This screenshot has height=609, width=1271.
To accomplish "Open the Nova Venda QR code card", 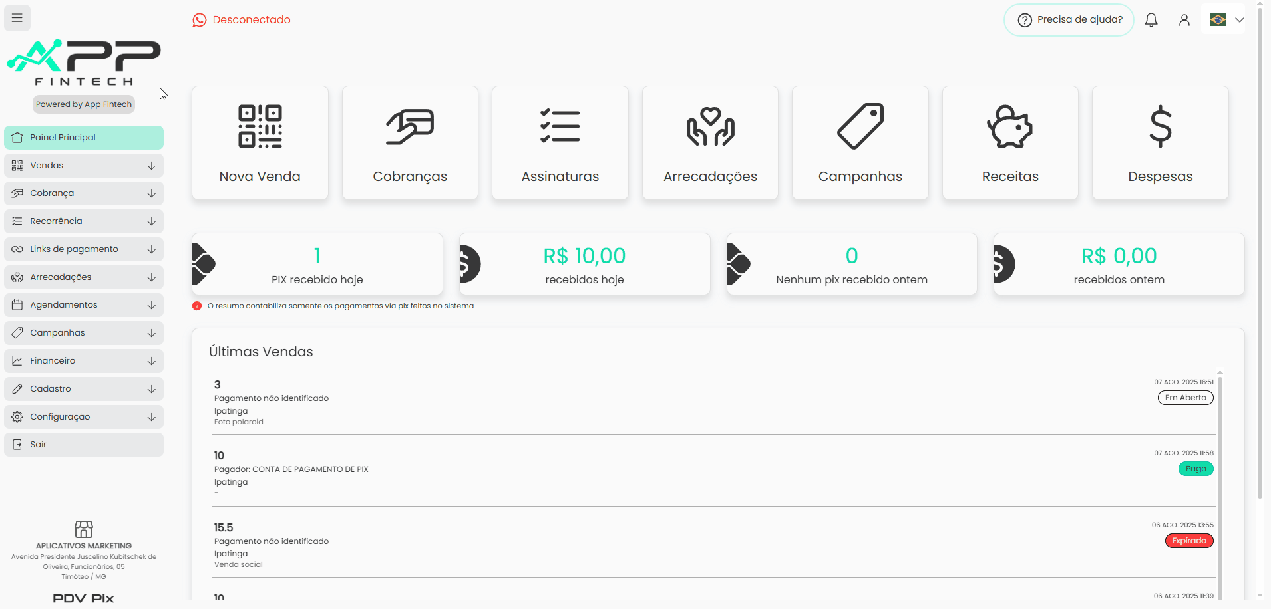I will [260, 143].
